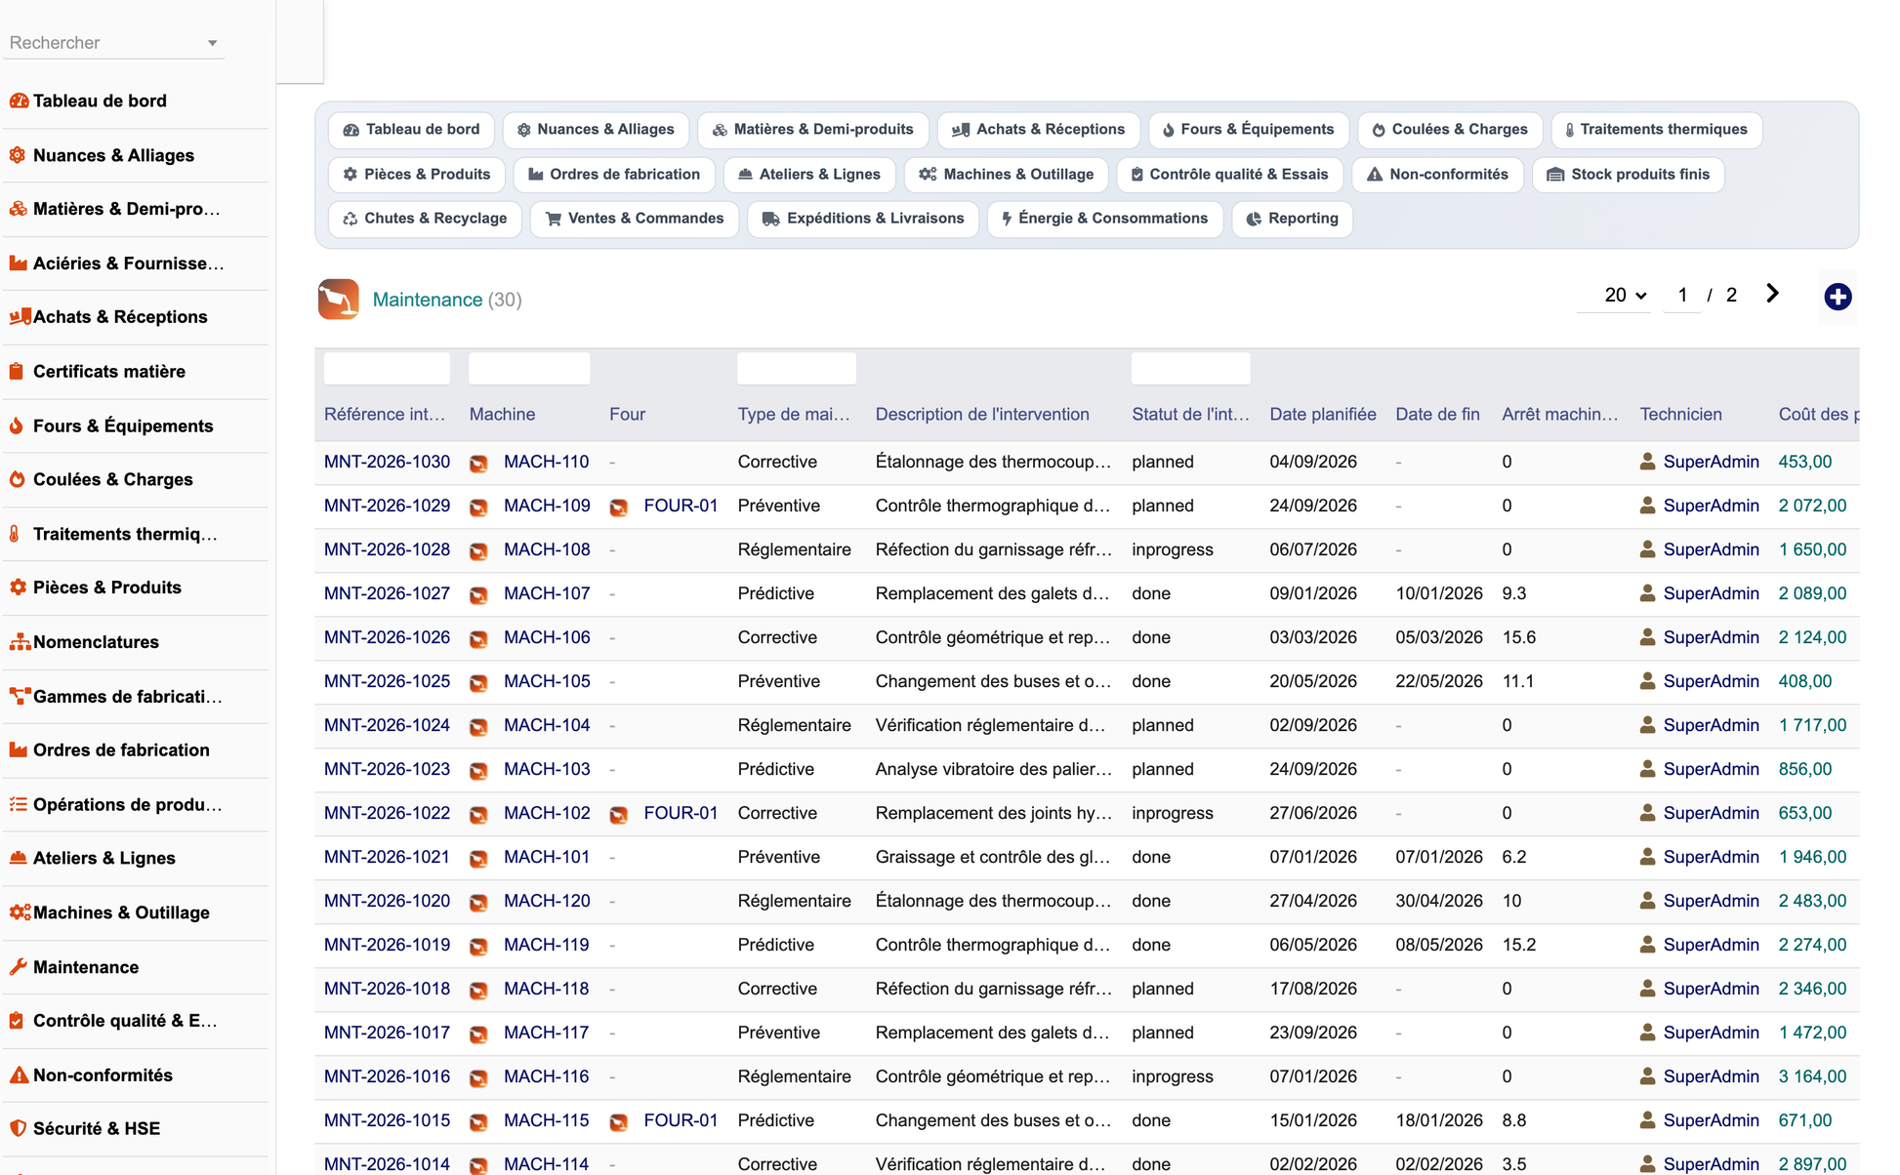Click technician user icon in row MNT-2026-1030

(x=1647, y=462)
